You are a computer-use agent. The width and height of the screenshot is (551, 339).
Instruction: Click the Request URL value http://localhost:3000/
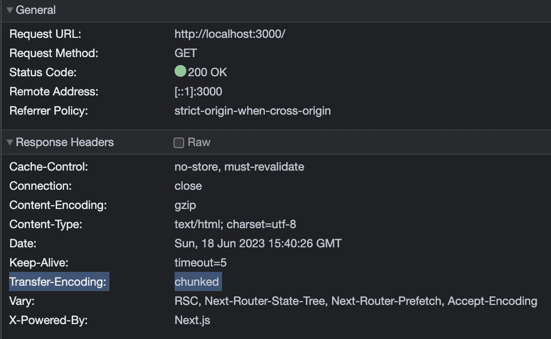(230, 34)
